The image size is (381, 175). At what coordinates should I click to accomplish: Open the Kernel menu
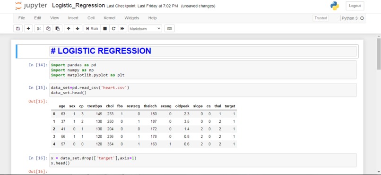(109, 18)
